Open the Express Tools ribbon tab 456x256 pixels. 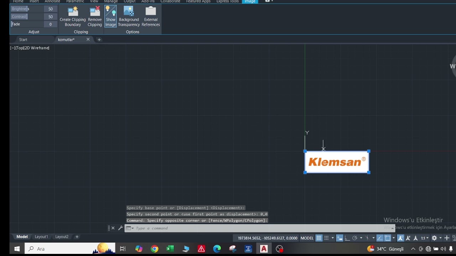[x=228, y=1]
